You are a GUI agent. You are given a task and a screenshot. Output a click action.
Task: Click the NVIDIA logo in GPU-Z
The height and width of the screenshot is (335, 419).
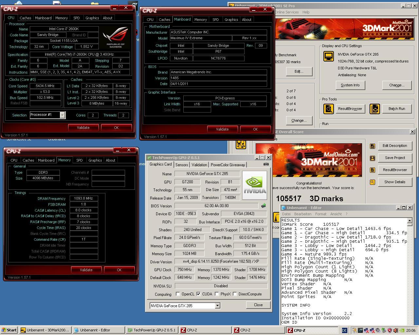pyautogui.click(x=255, y=185)
